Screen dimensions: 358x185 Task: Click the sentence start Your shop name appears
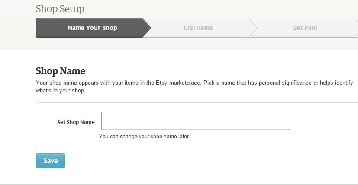(62, 83)
